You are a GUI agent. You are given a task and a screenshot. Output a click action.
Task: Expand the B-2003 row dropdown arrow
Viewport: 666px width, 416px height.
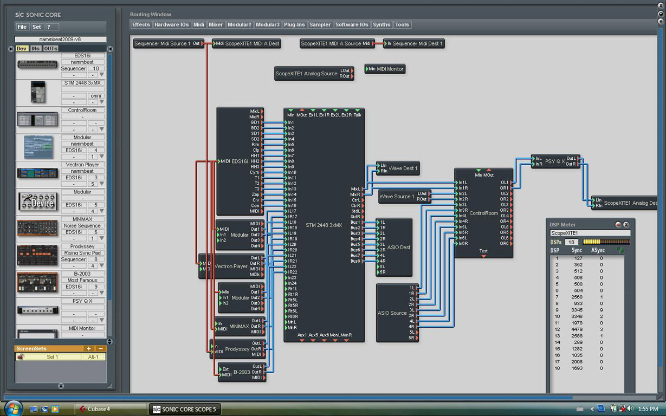click(101, 293)
